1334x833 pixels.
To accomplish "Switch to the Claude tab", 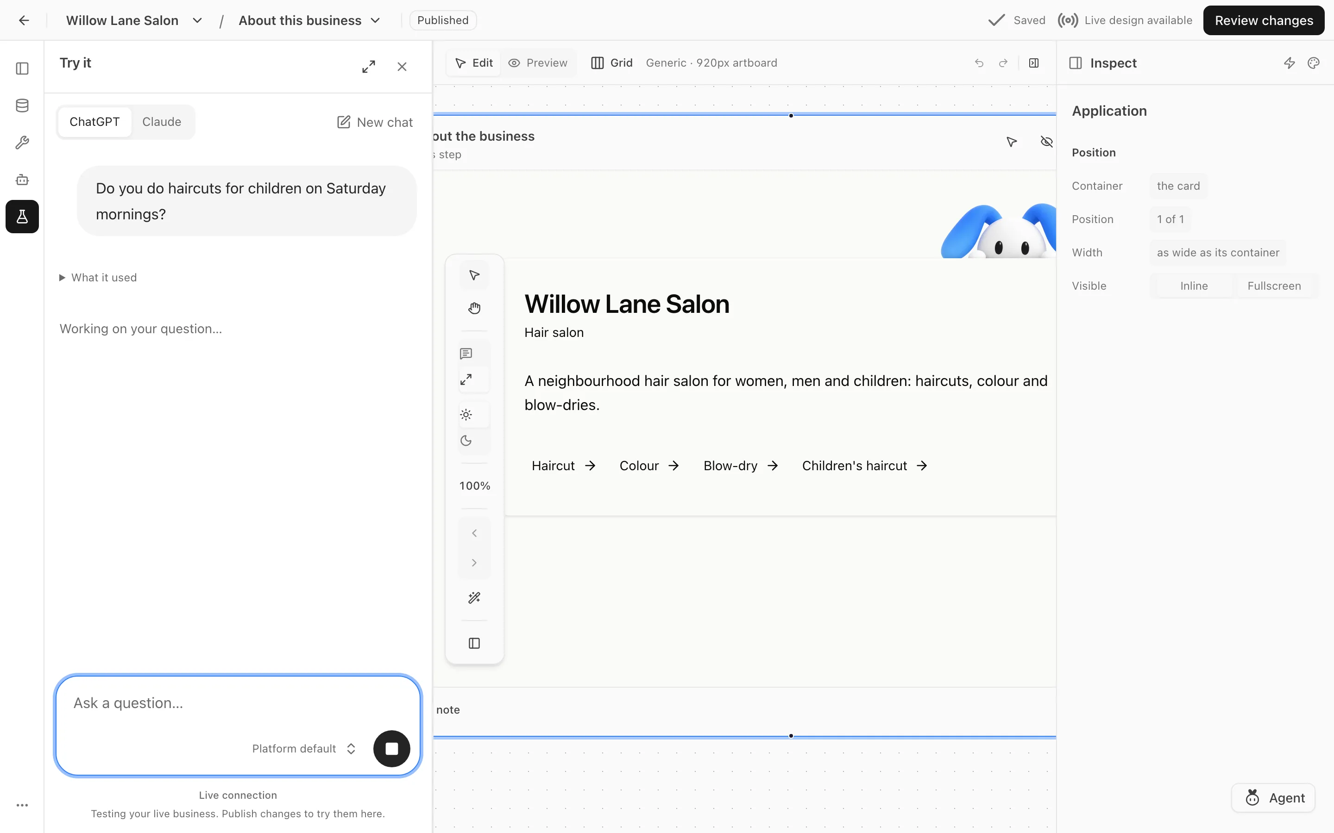I will tap(162, 122).
